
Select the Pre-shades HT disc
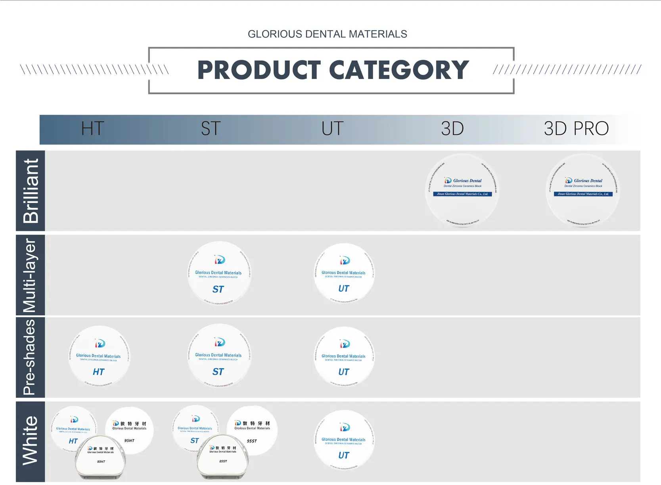(x=99, y=357)
